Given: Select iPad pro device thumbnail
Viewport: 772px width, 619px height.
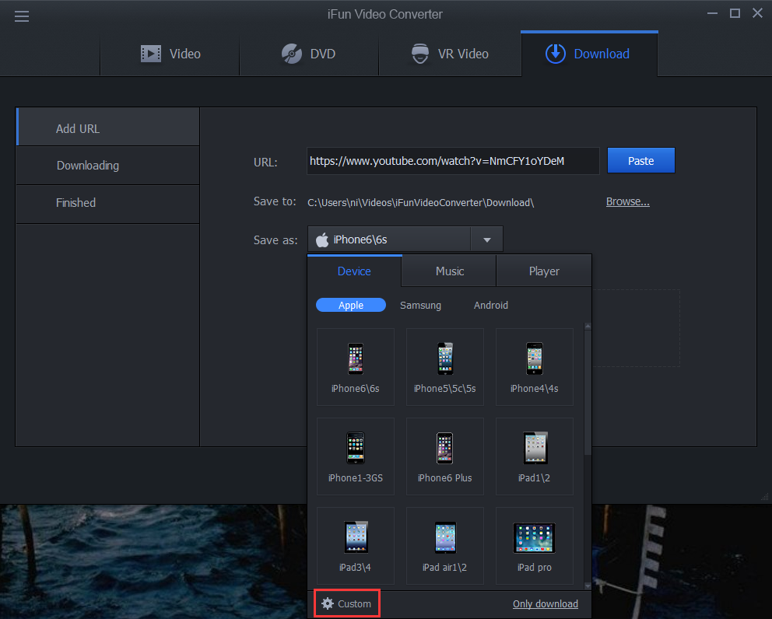Looking at the screenshot, I should tap(535, 546).
